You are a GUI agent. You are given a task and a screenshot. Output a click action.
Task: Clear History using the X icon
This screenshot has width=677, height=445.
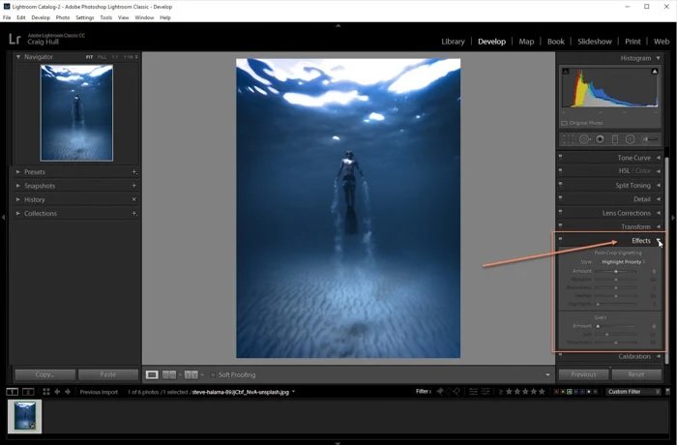pyautogui.click(x=133, y=199)
